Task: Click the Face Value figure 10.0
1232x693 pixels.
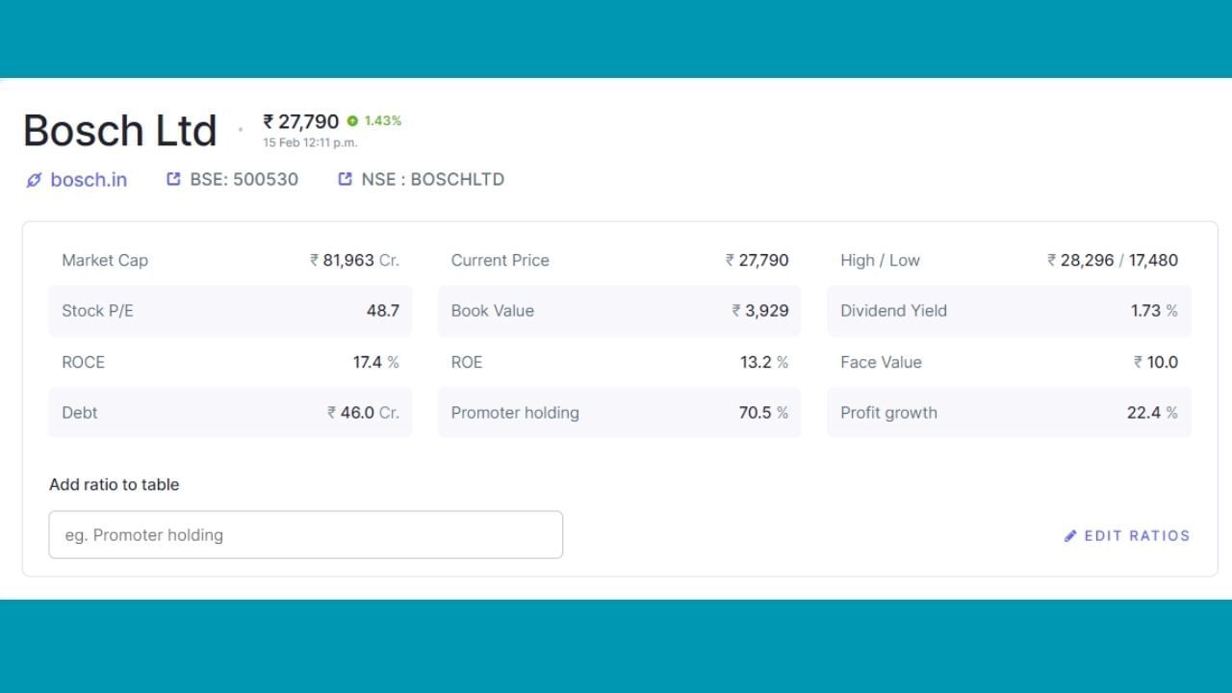Action: tap(1156, 362)
